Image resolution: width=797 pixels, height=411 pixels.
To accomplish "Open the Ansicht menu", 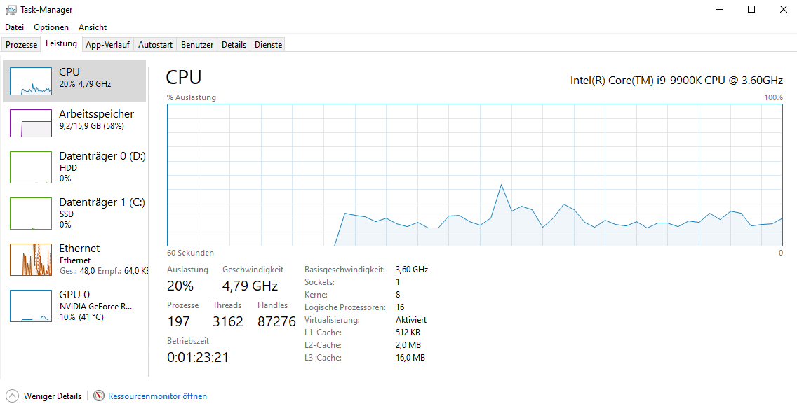I will (93, 27).
